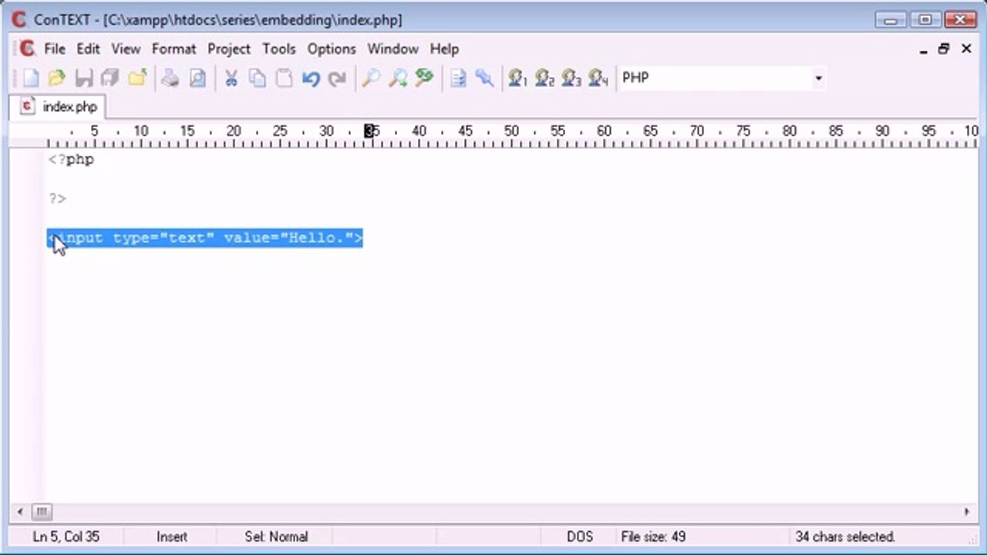987x555 pixels.
Task: Click the Insert mode status entry
Action: 172,536
